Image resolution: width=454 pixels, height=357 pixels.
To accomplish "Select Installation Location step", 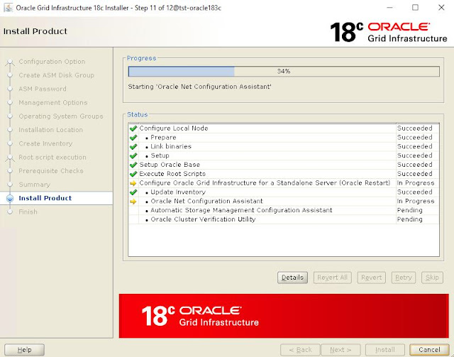I will coord(50,130).
